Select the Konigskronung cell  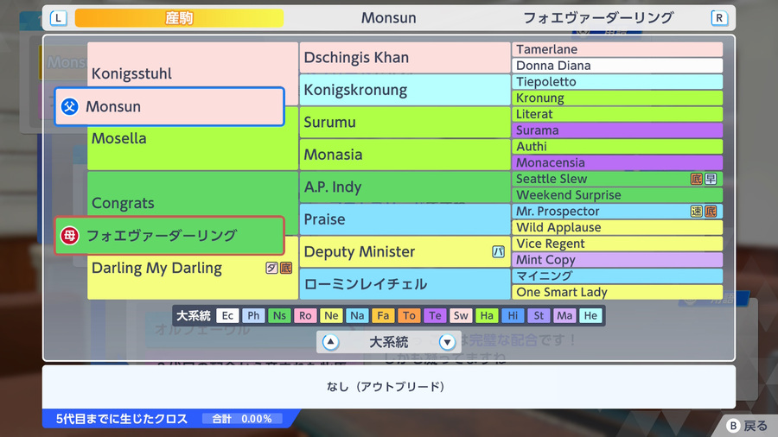(405, 90)
